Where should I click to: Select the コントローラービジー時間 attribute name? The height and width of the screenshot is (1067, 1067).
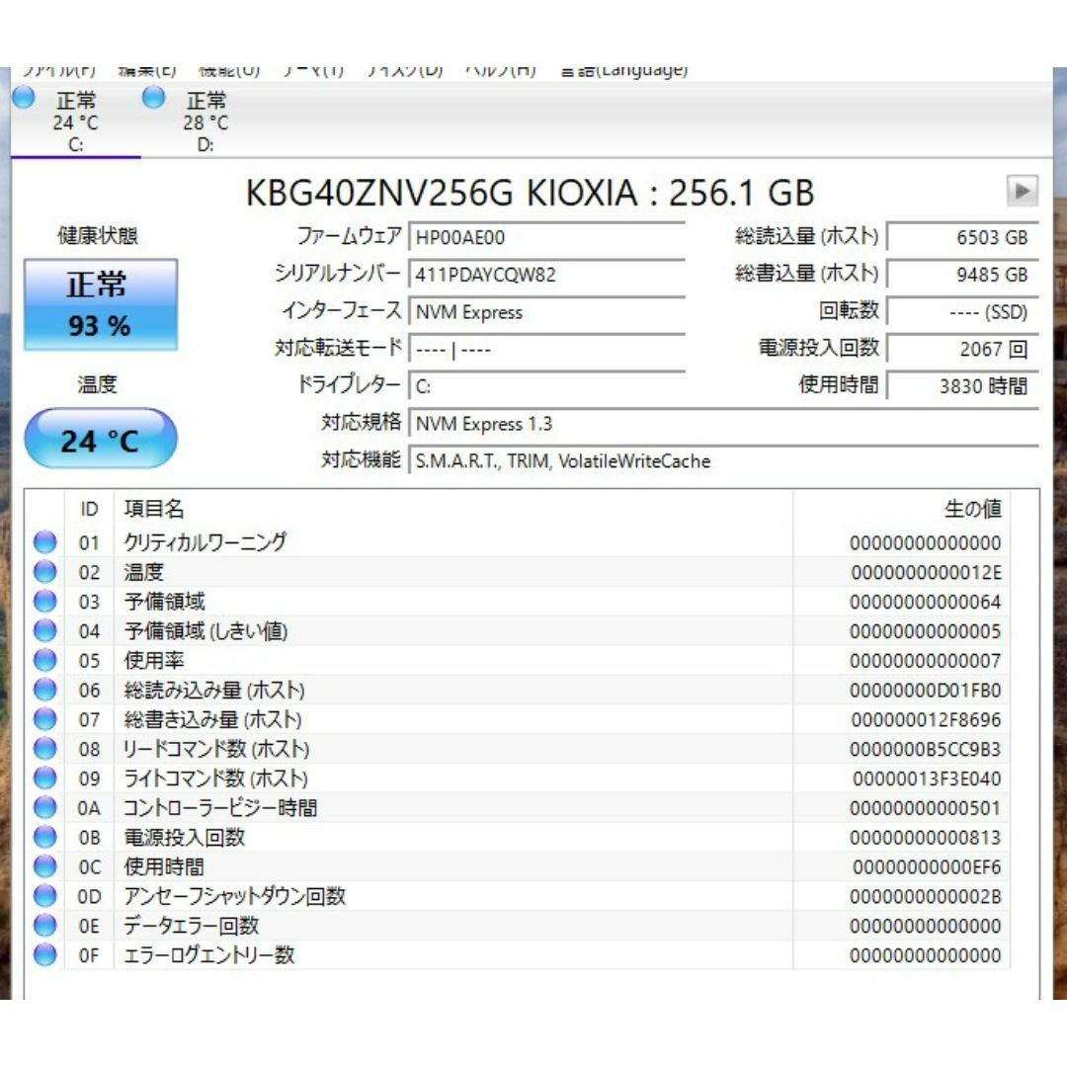coord(219,808)
